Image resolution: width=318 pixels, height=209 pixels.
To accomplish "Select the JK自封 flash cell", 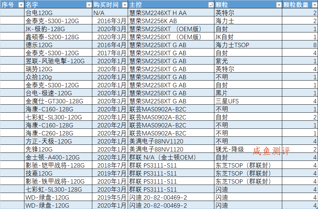I will click(x=248, y=37).
